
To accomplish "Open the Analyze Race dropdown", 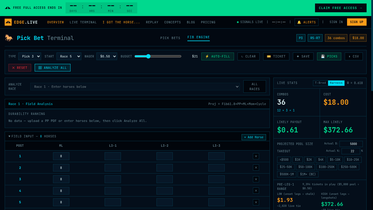I will (135, 87).
